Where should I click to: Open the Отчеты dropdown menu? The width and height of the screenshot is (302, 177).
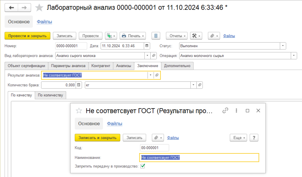click(x=177, y=36)
